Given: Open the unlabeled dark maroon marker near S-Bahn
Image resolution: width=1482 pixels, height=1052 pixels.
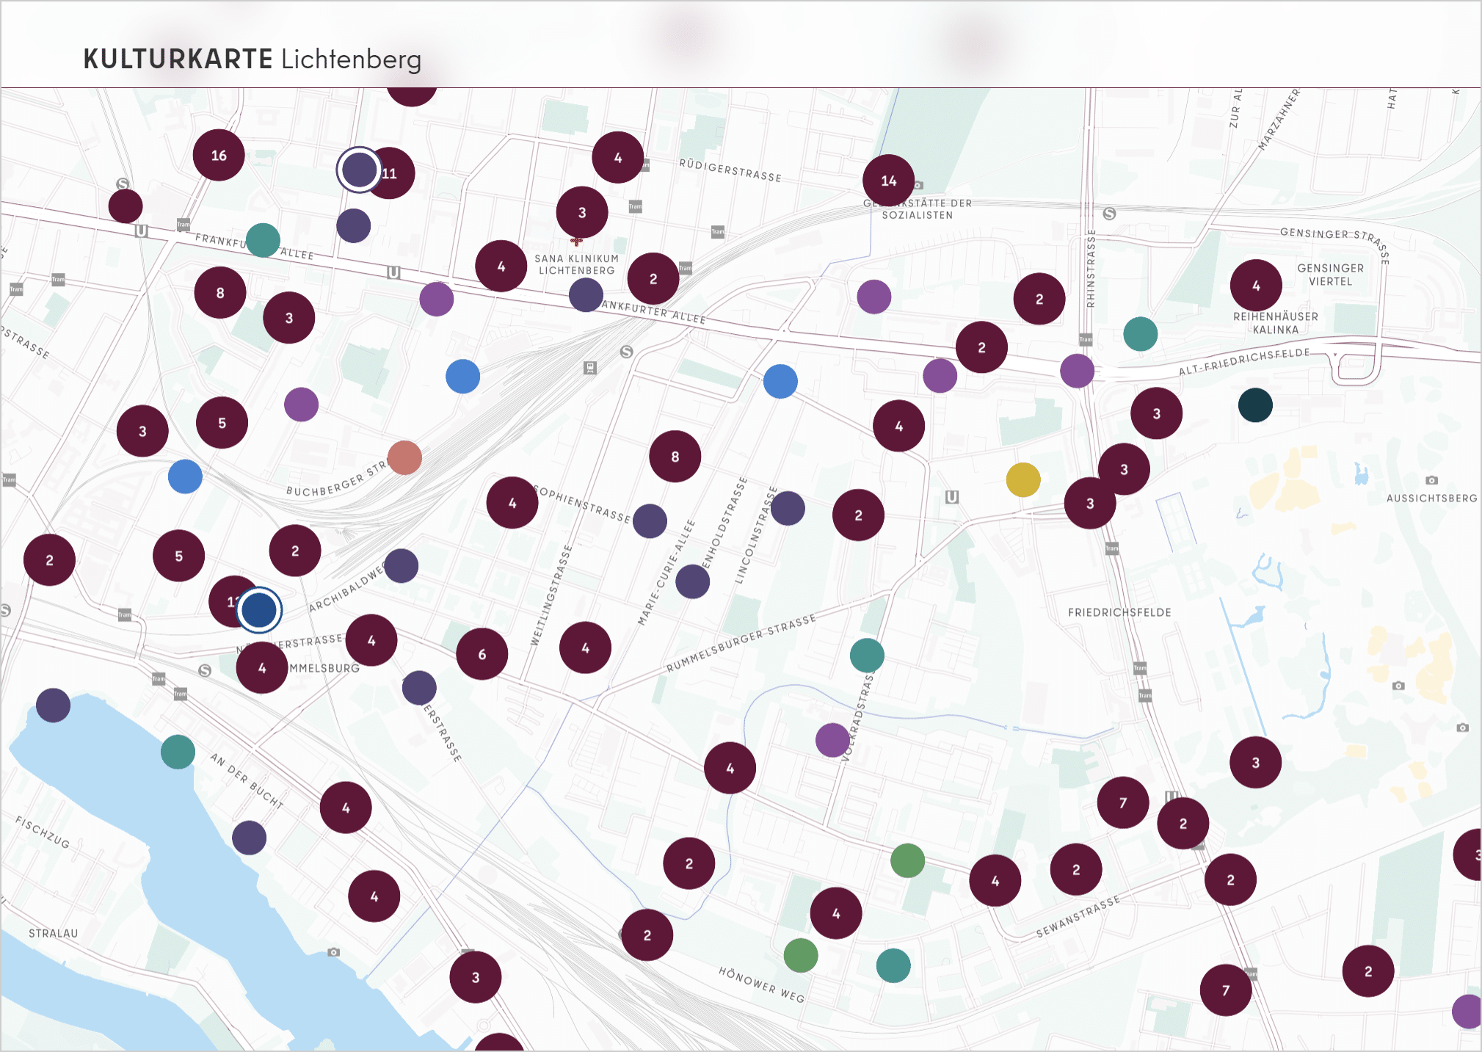Looking at the screenshot, I should point(126,206).
